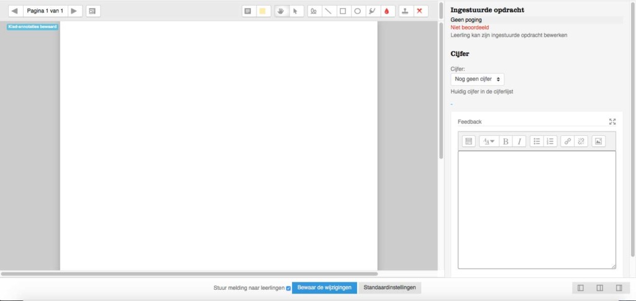
Task: Remove link with the unlink icon
Action: (581, 142)
